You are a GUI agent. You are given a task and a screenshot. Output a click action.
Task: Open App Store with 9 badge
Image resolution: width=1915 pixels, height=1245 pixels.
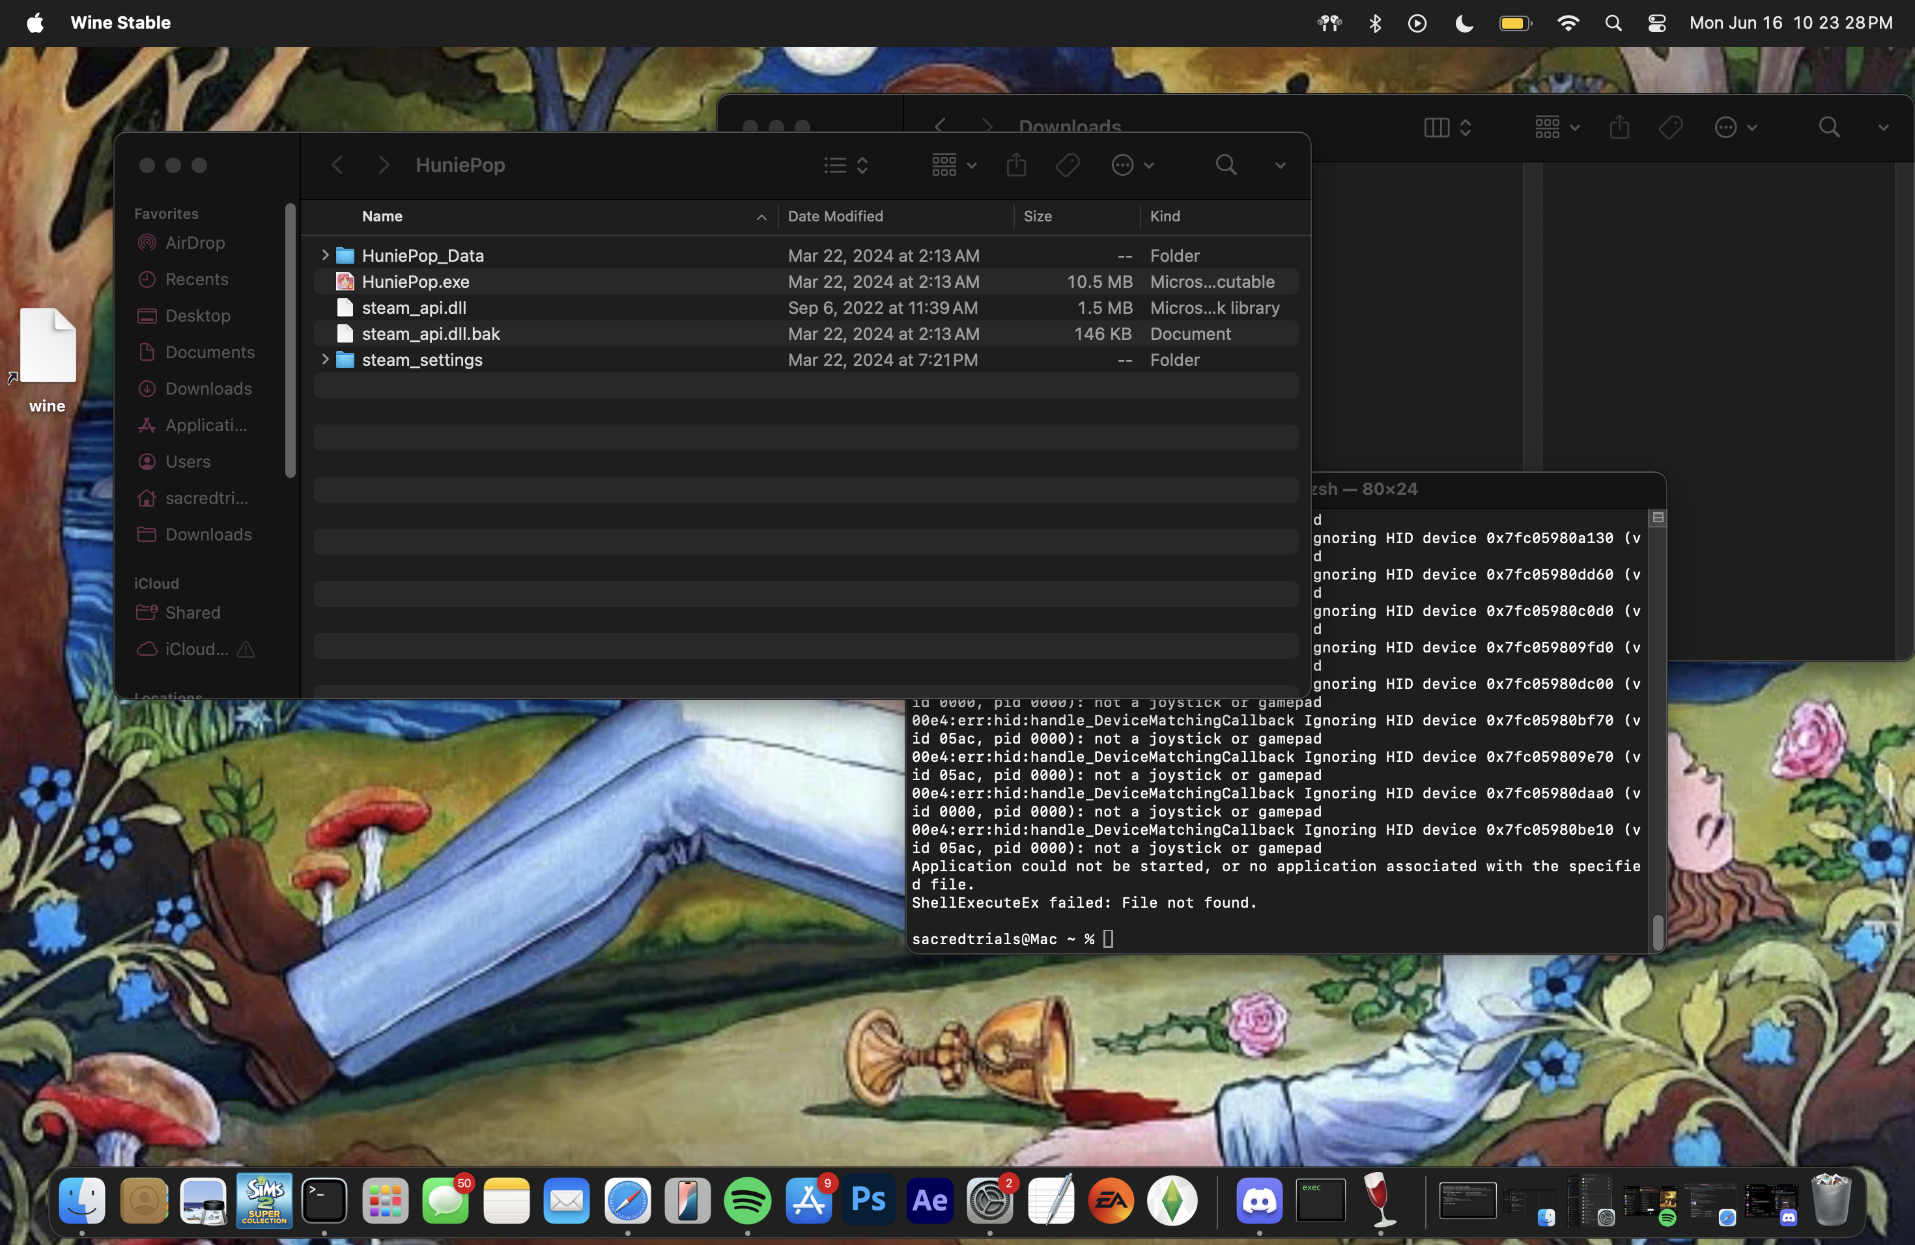pos(808,1201)
